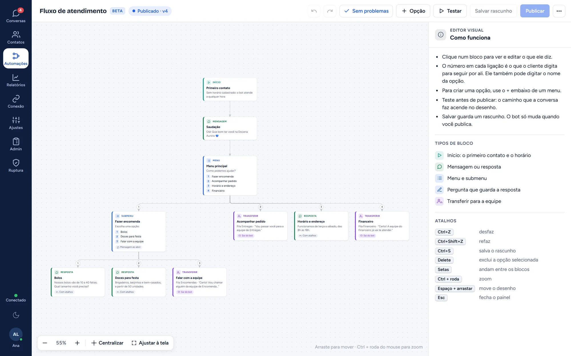
Task: Click the undo arrow
Action: pos(314,11)
